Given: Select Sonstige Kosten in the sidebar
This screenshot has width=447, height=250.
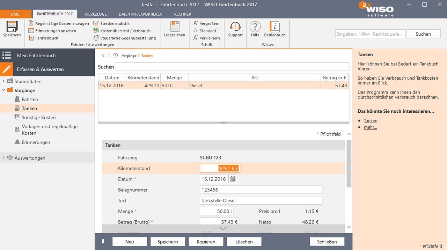Looking at the screenshot, I should tap(38, 118).
